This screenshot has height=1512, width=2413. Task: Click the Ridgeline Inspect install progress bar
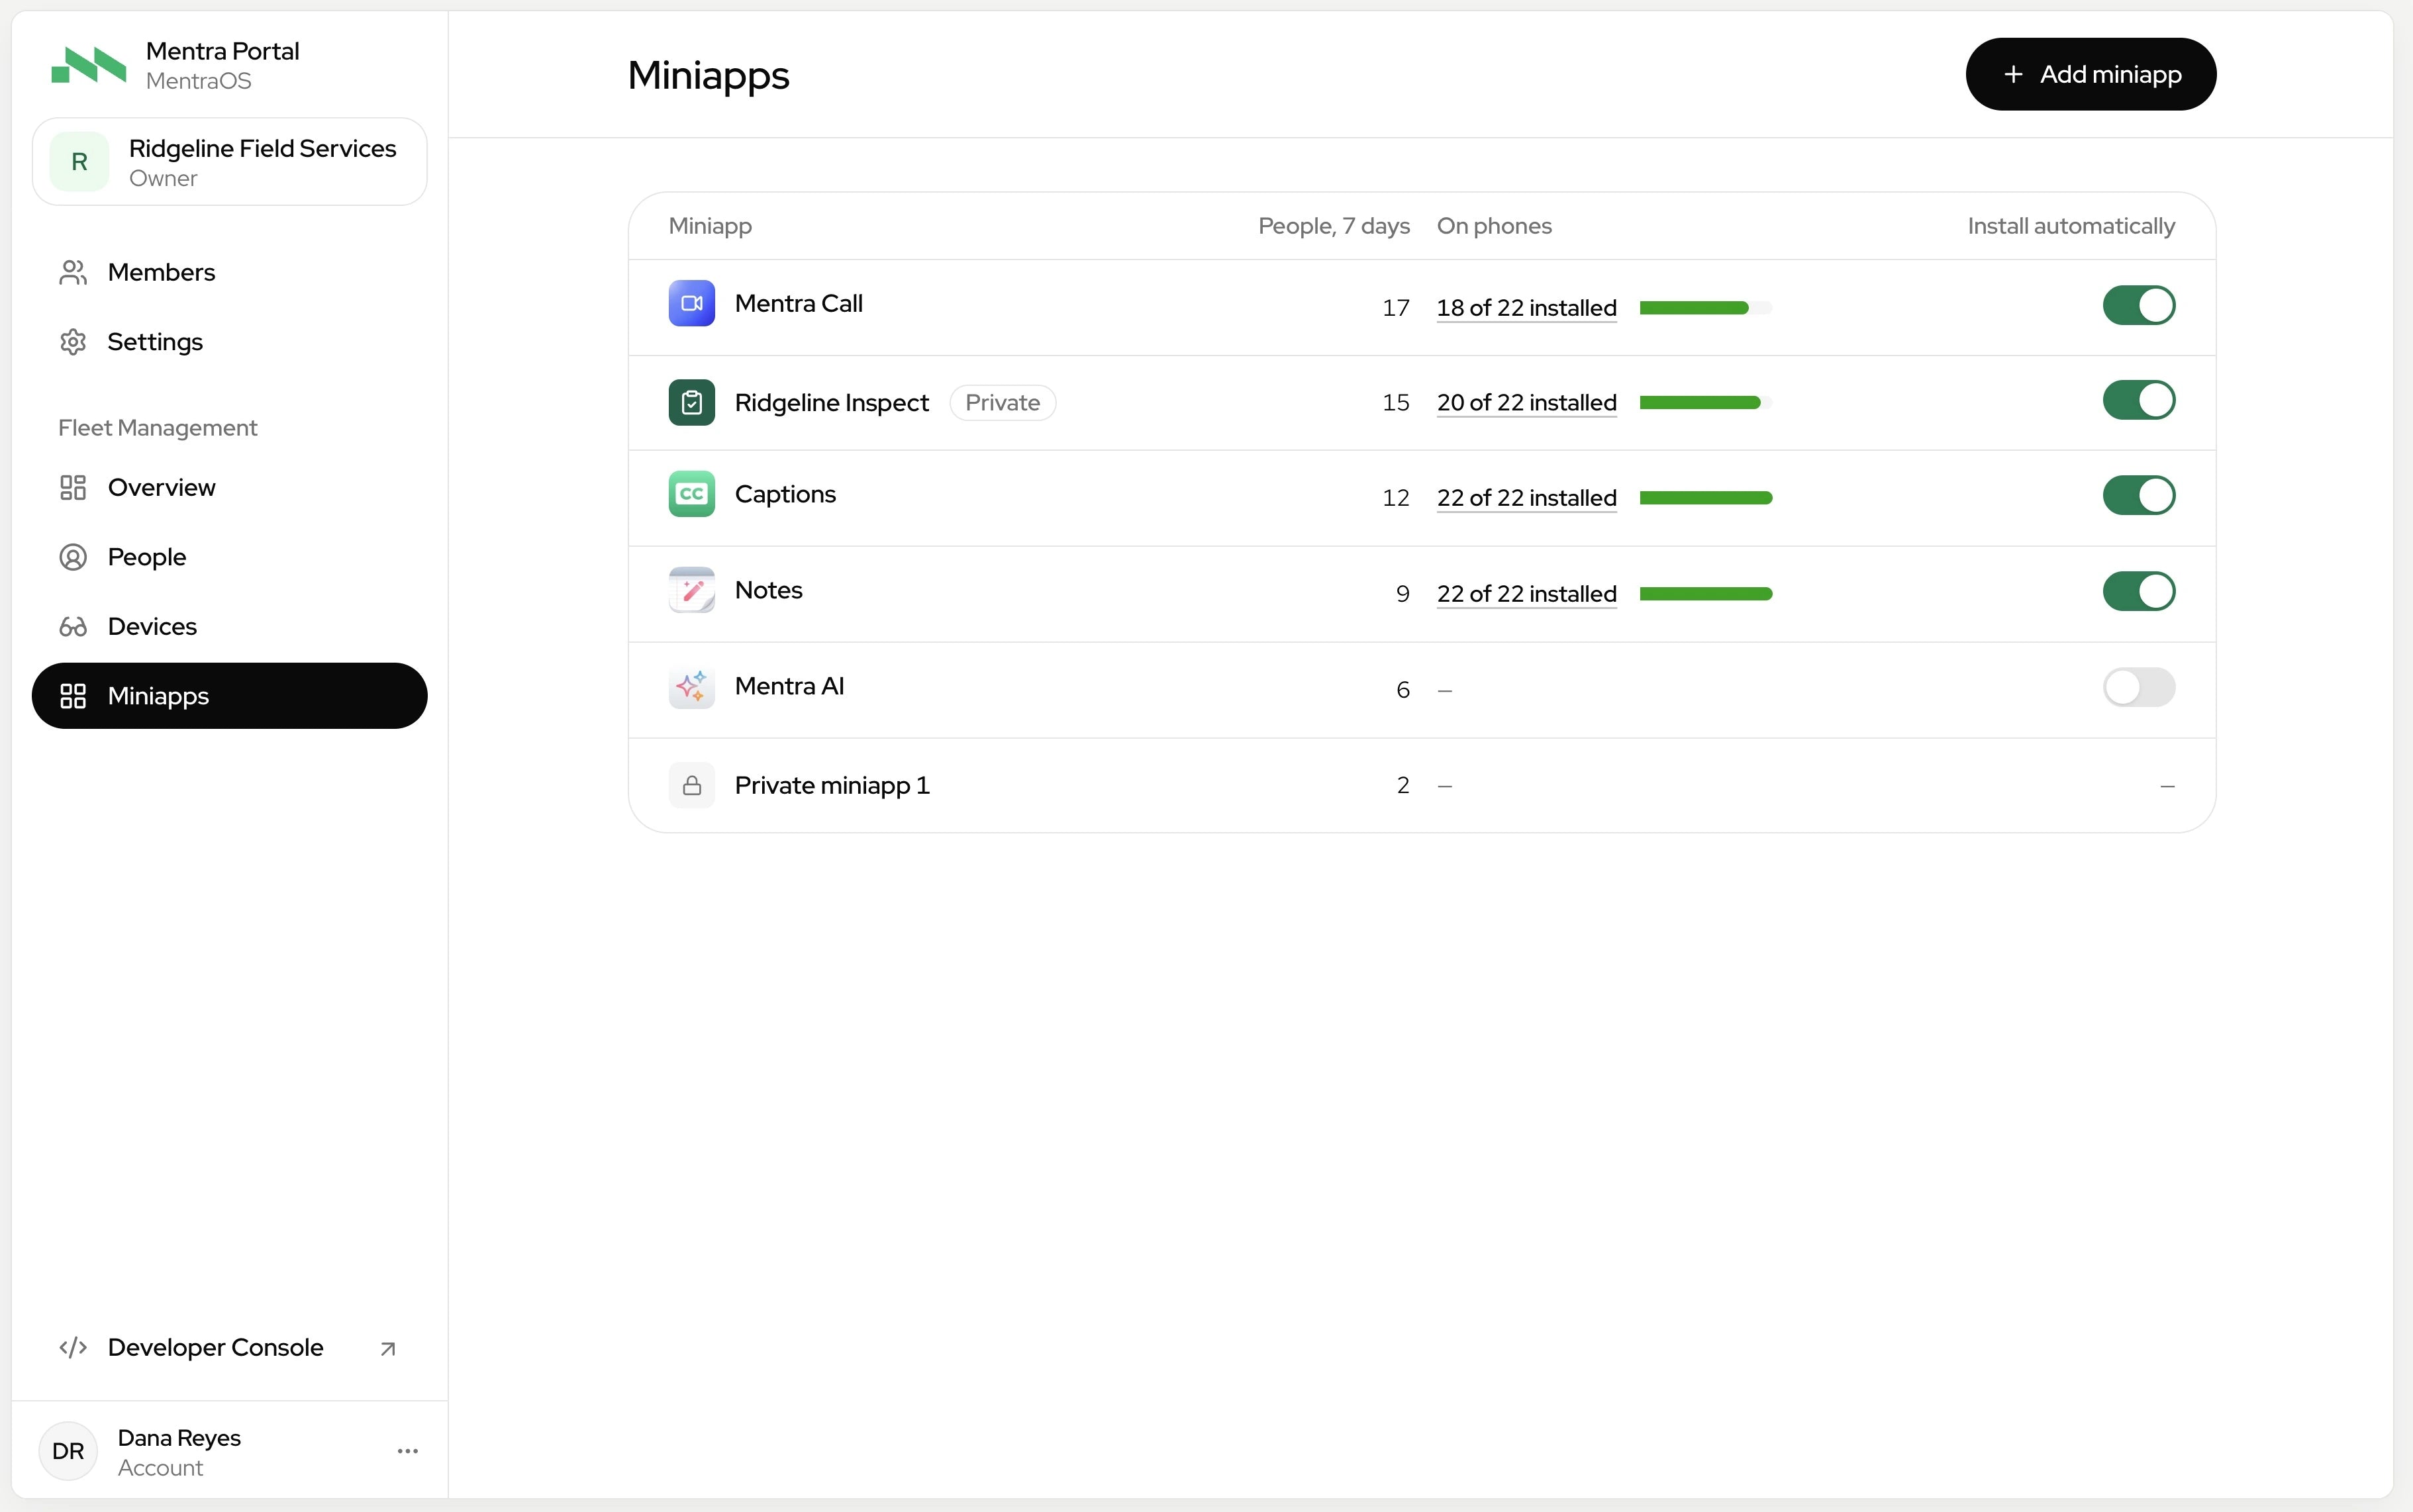(x=1705, y=403)
